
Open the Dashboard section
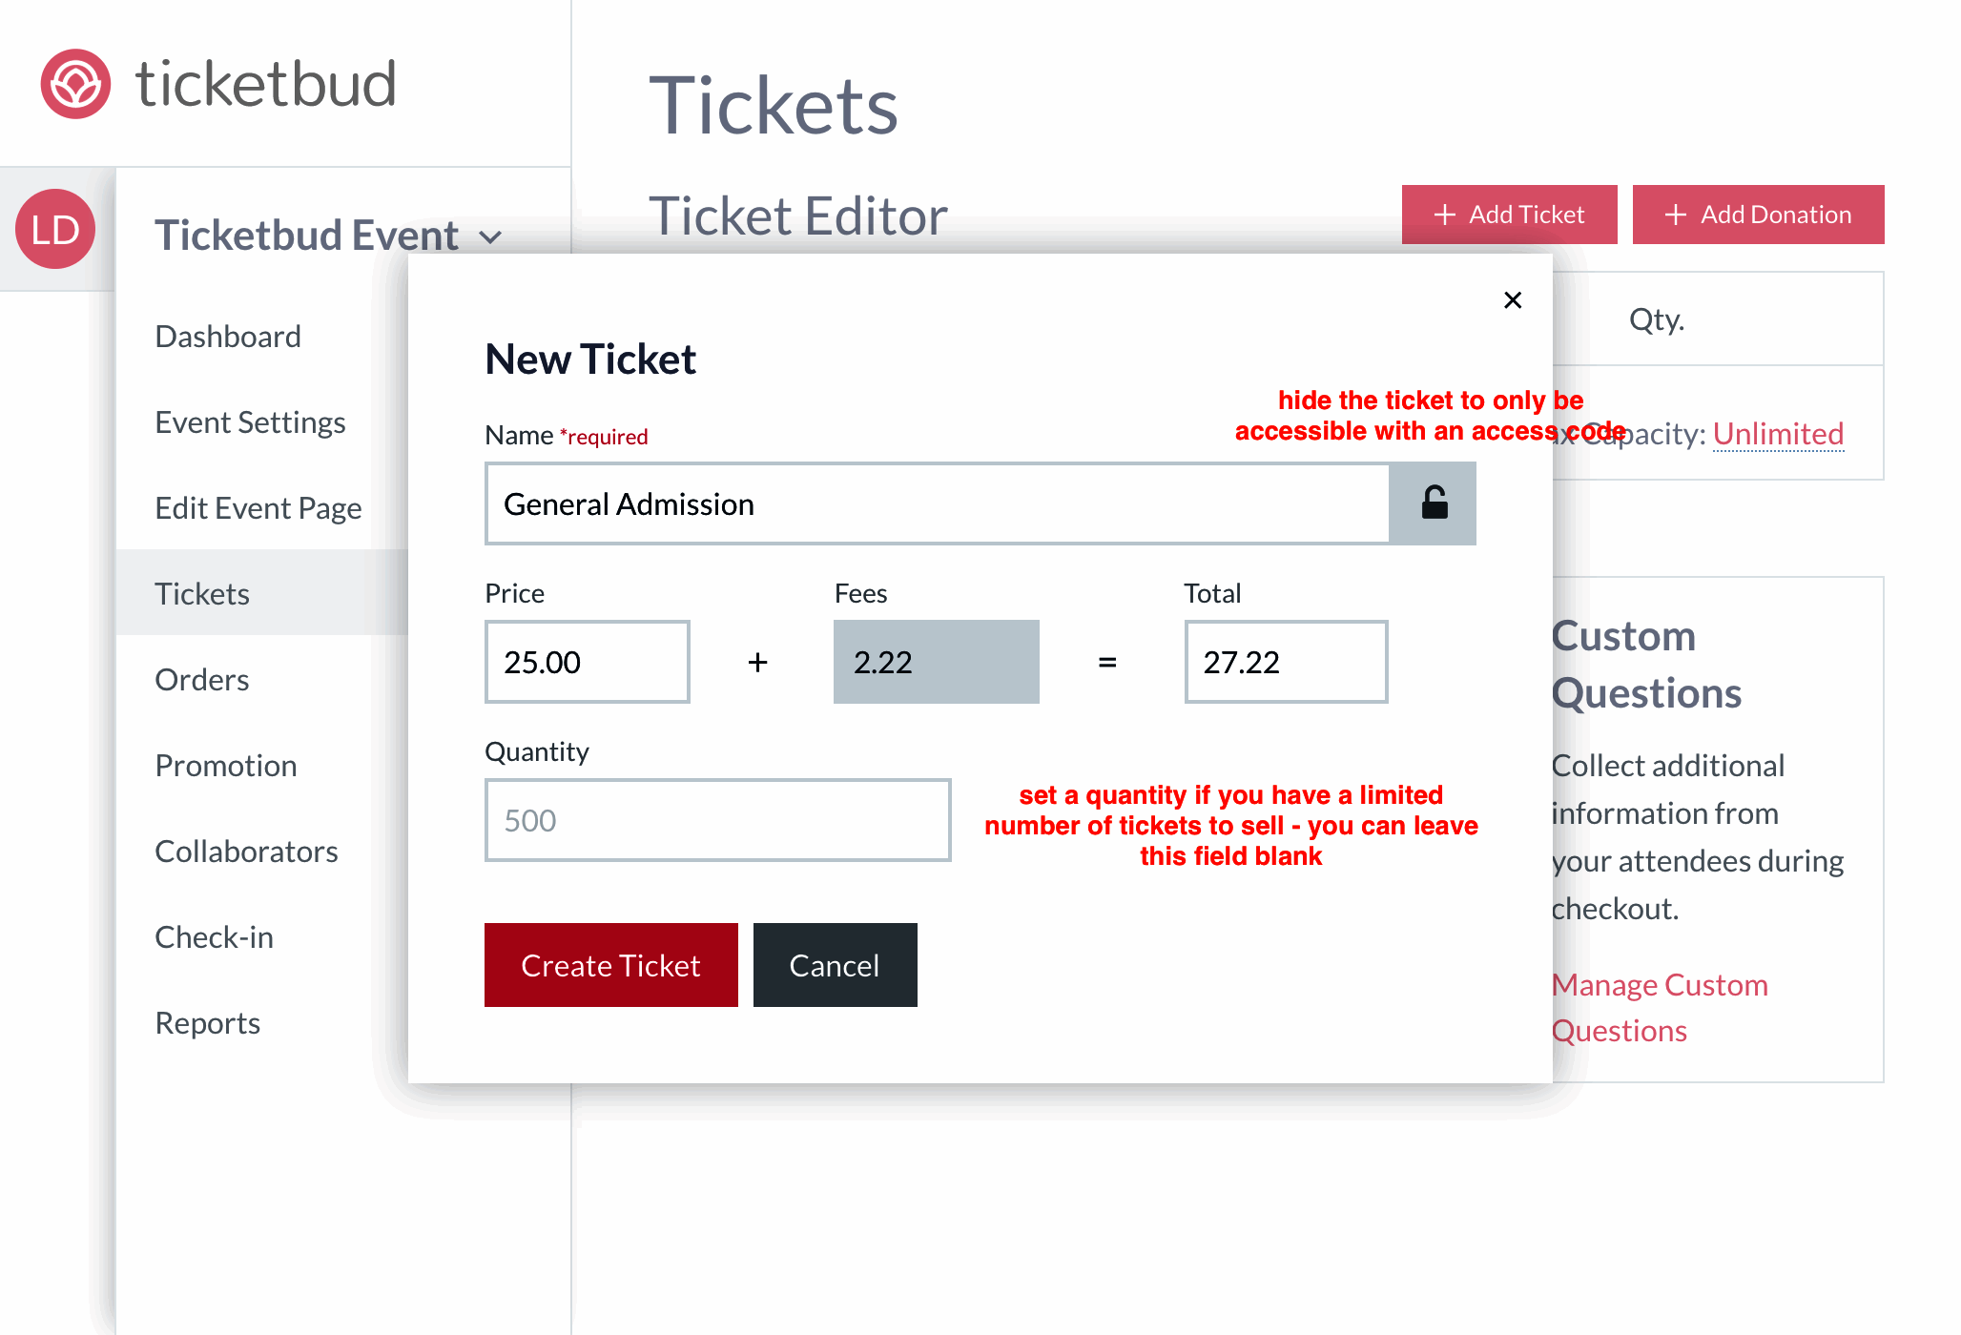coord(227,336)
